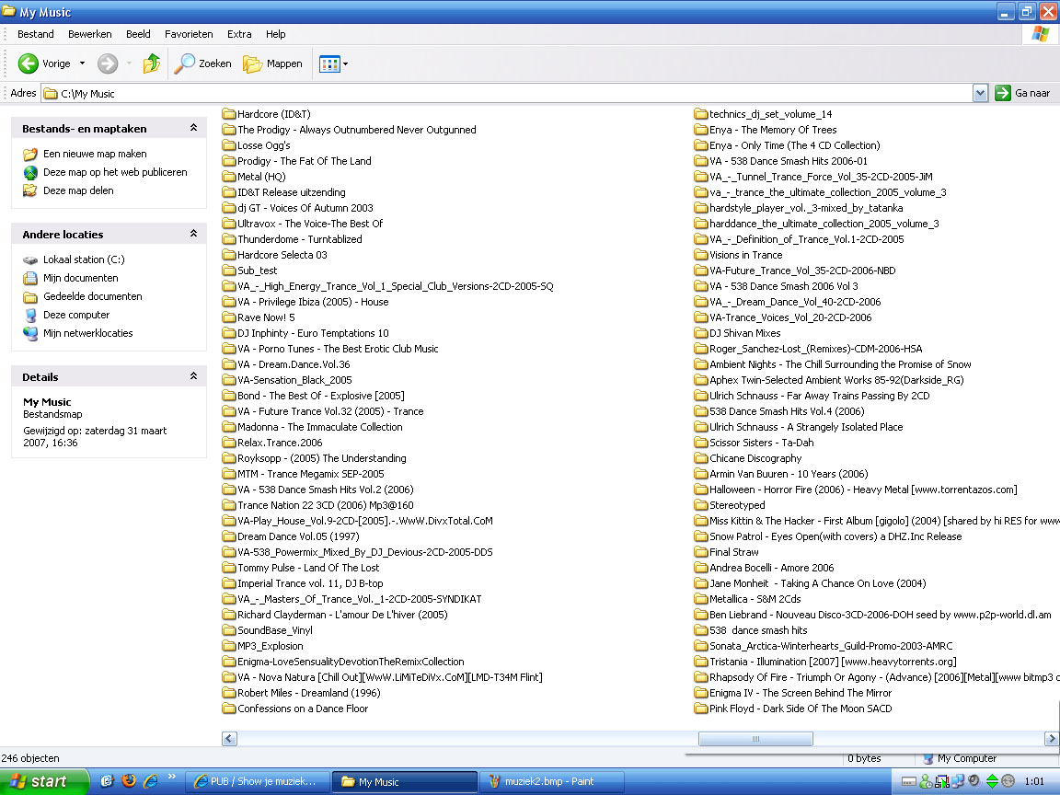
Task: Select the Final Straw folder icon
Action: pyautogui.click(x=700, y=552)
